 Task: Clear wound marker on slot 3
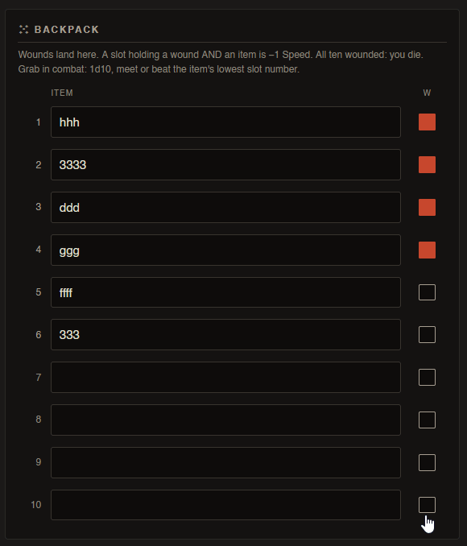click(x=427, y=208)
